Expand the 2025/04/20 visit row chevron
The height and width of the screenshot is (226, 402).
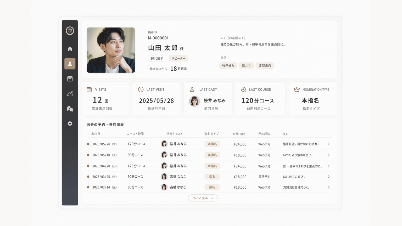[328, 166]
